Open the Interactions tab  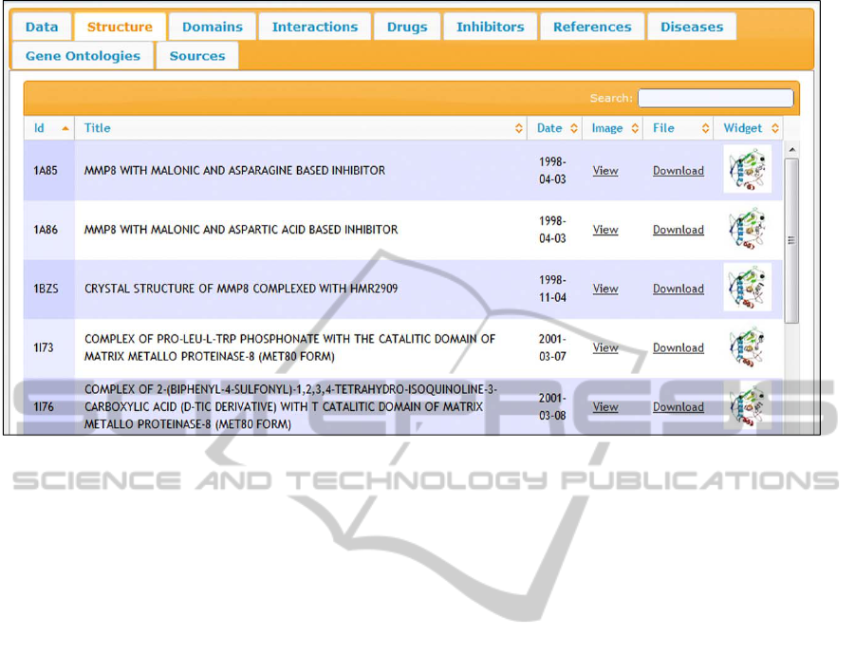click(x=315, y=27)
